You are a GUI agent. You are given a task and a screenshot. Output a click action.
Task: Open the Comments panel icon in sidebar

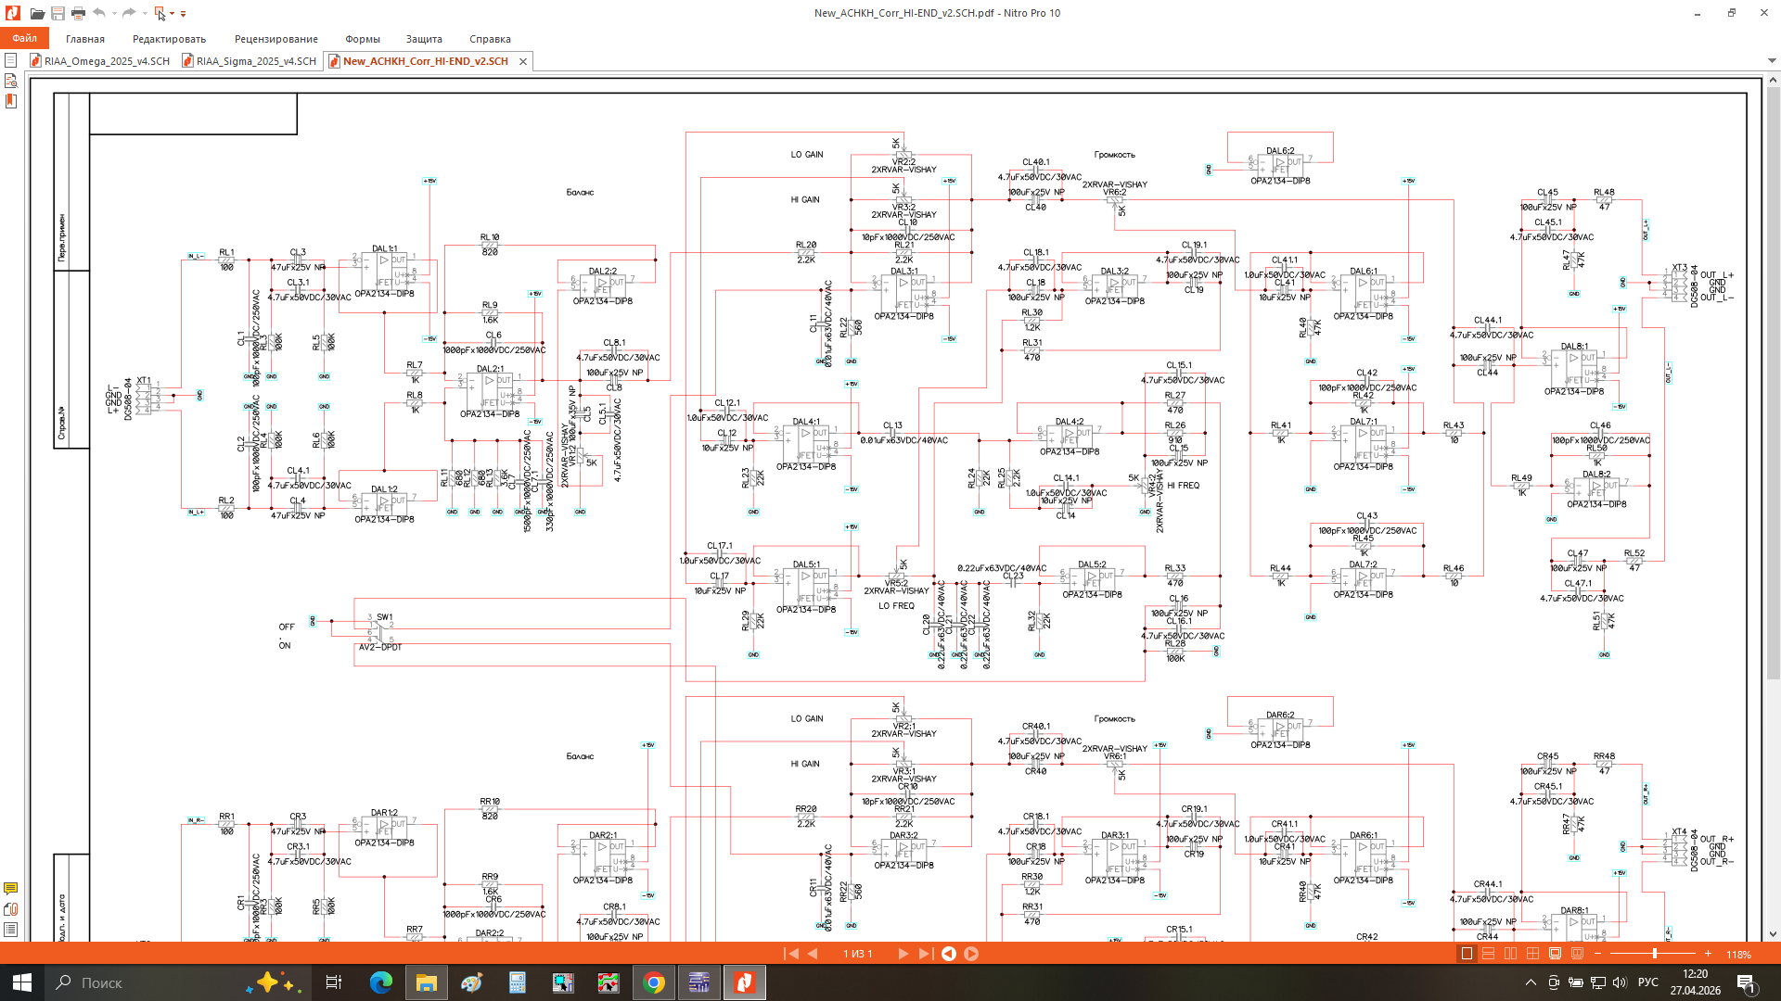click(11, 888)
